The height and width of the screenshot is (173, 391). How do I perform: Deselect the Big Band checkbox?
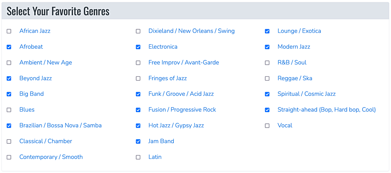pos(9,94)
